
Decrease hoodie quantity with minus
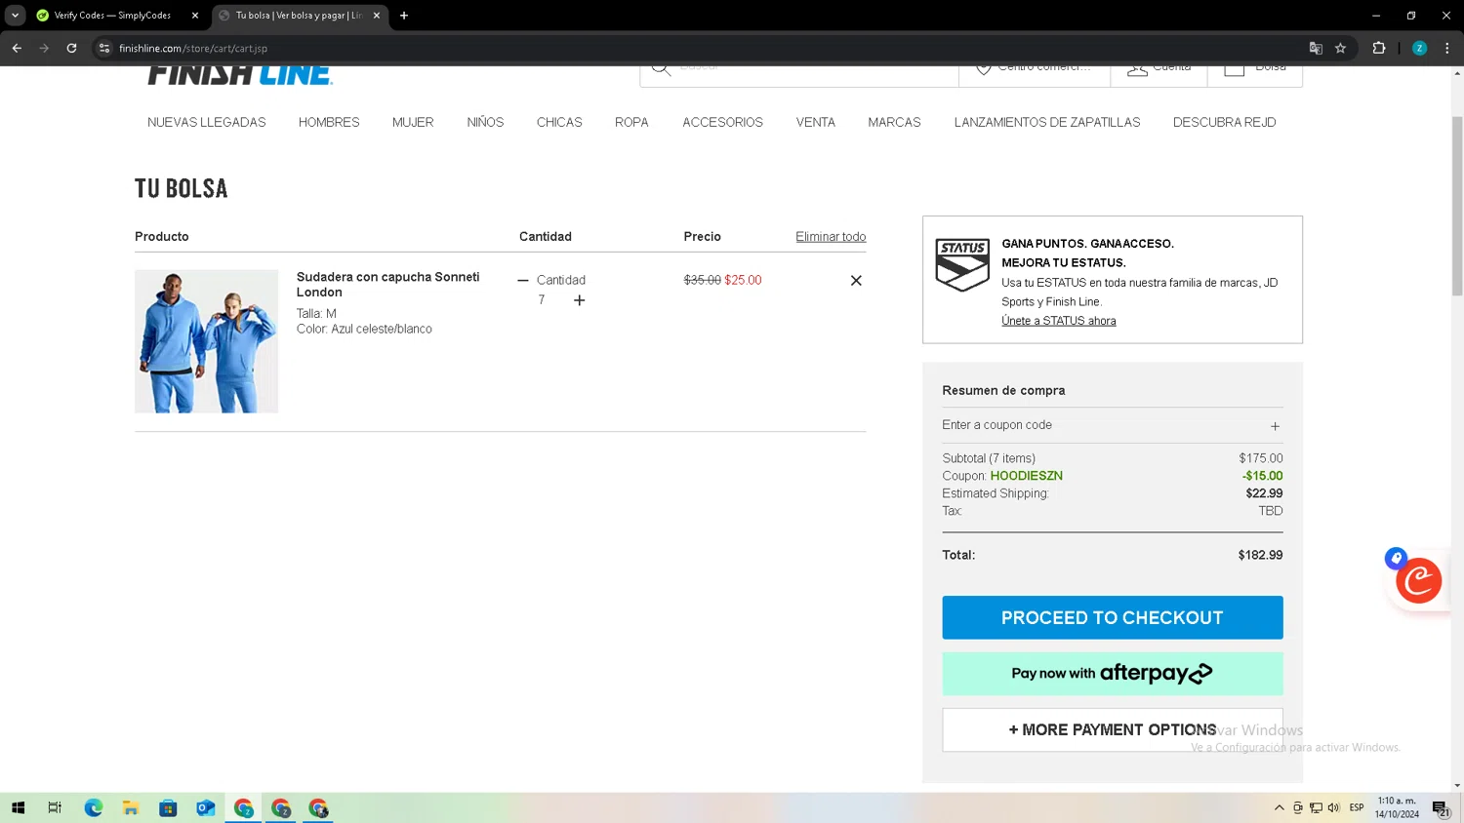pyautogui.click(x=523, y=281)
